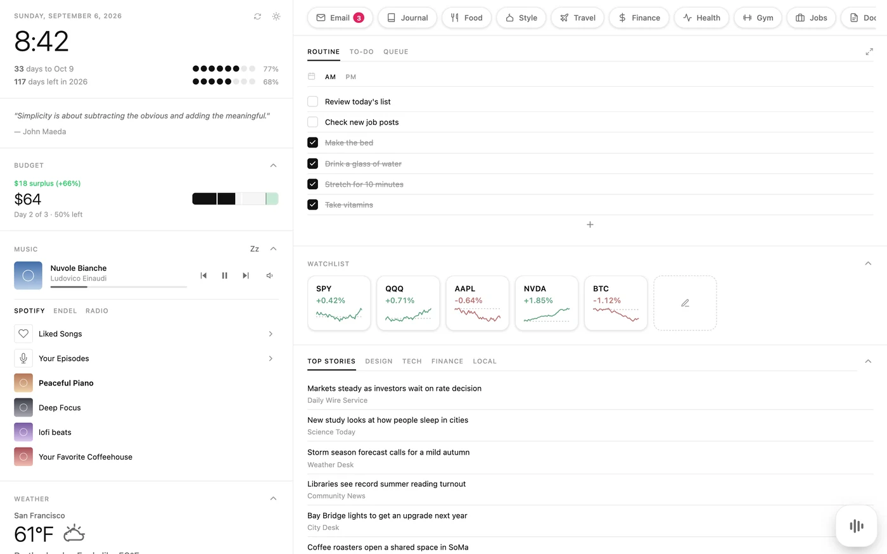The width and height of the screenshot is (887, 554).
Task: Expand the routine panel to fullscreen
Action: pyautogui.click(x=869, y=52)
